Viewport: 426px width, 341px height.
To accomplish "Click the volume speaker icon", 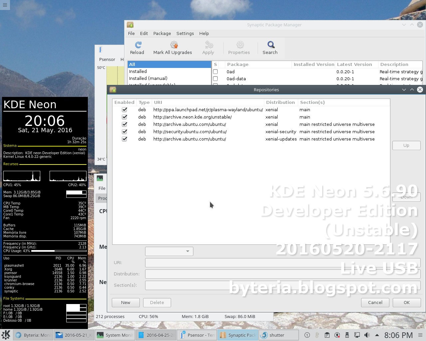I will tap(367, 335).
